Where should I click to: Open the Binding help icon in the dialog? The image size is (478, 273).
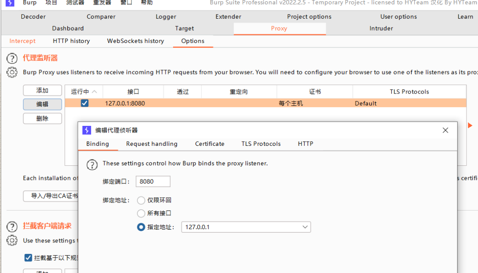pos(92,165)
